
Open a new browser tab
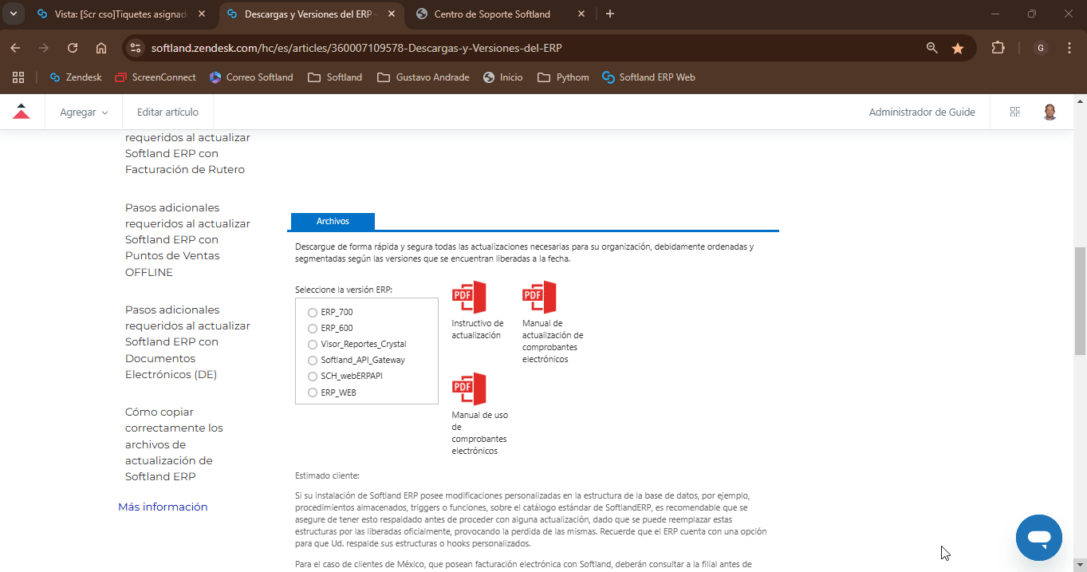click(x=610, y=14)
